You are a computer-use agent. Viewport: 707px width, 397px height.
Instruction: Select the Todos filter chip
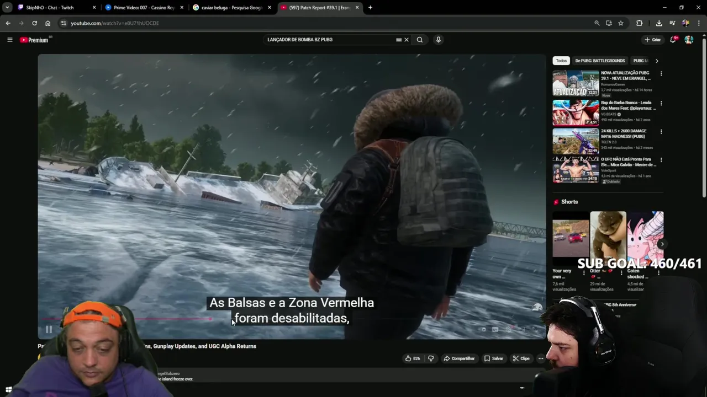(x=561, y=61)
